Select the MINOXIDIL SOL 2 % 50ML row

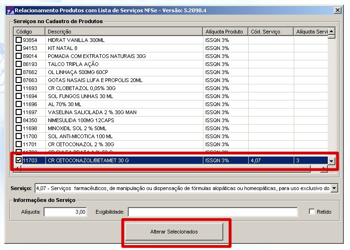(x=123, y=128)
